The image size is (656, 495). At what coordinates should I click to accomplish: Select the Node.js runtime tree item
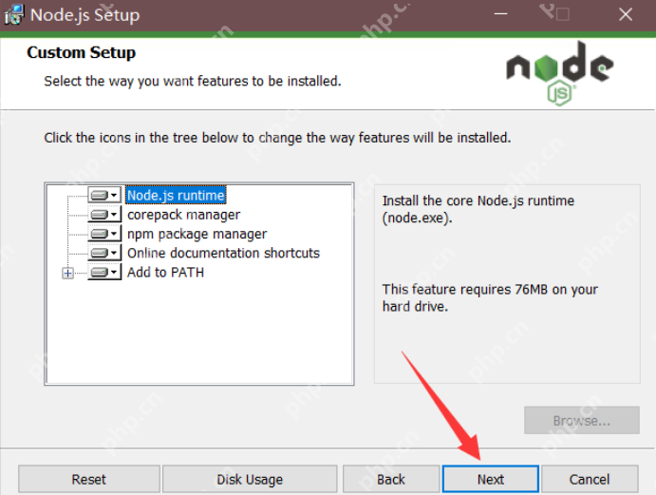coord(176,195)
